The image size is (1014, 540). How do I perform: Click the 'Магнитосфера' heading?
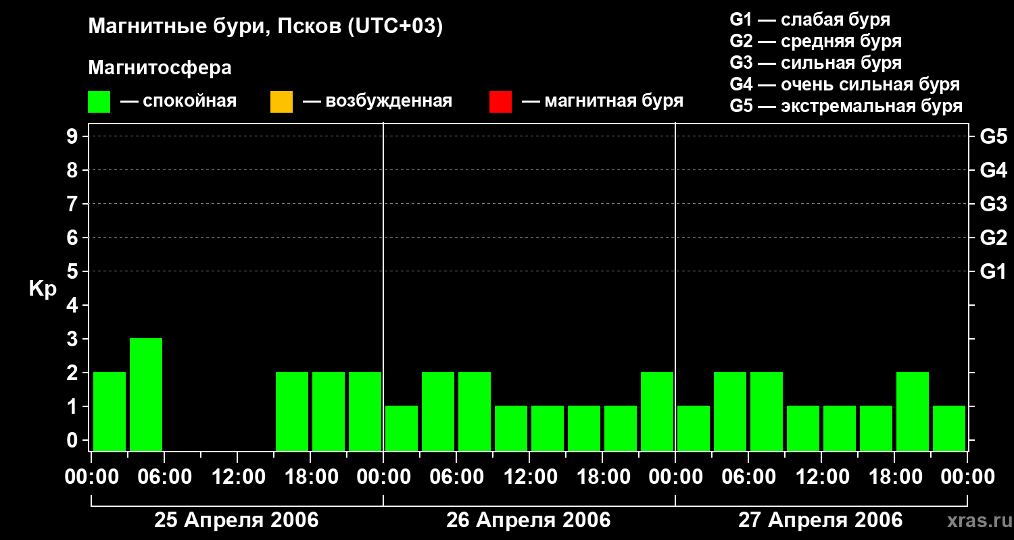(160, 68)
